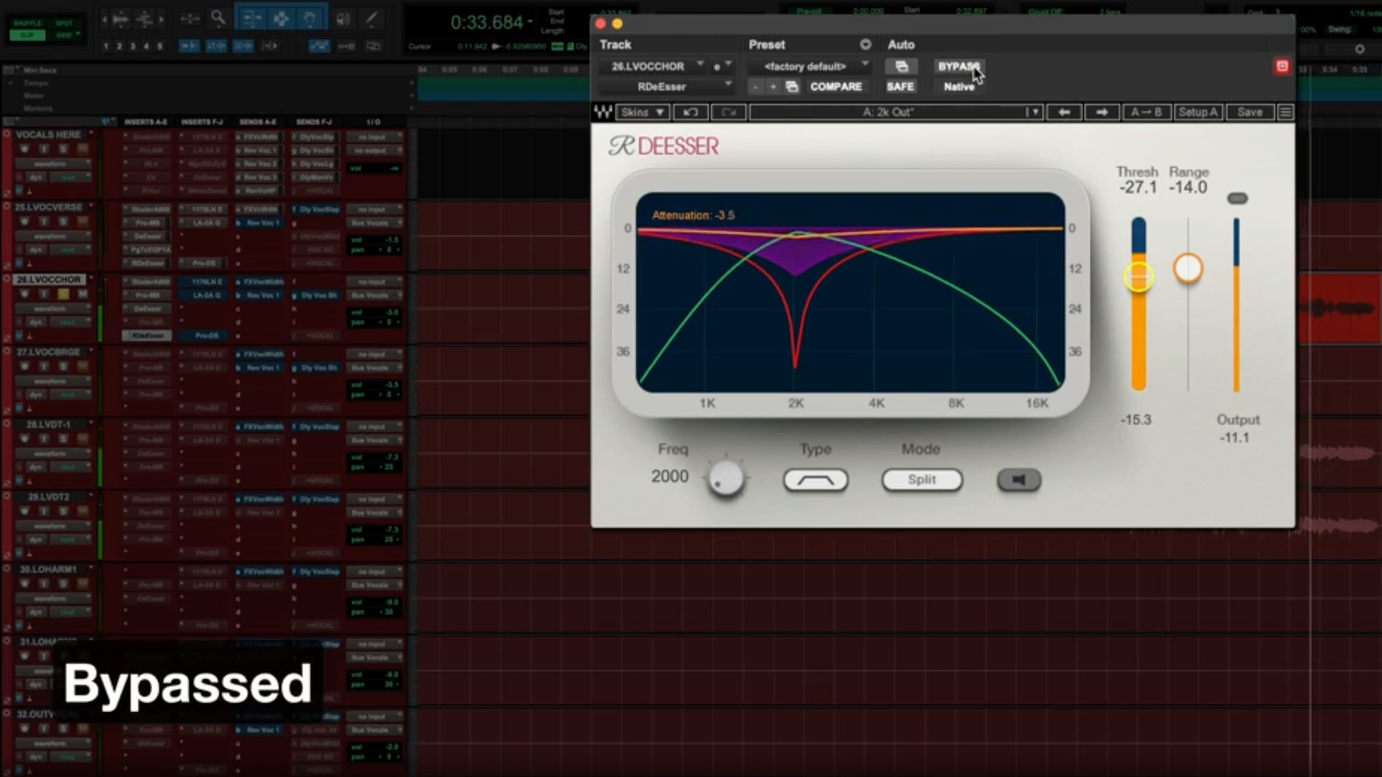1382x777 pixels.
Task: Open waveform view selector on VOCALS HERE track
Action: coord(53,163)
